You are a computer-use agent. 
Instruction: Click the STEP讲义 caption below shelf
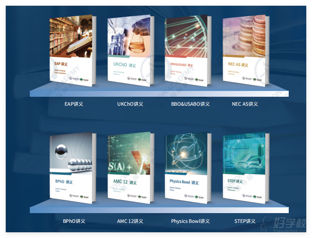[x=245, y=221]
